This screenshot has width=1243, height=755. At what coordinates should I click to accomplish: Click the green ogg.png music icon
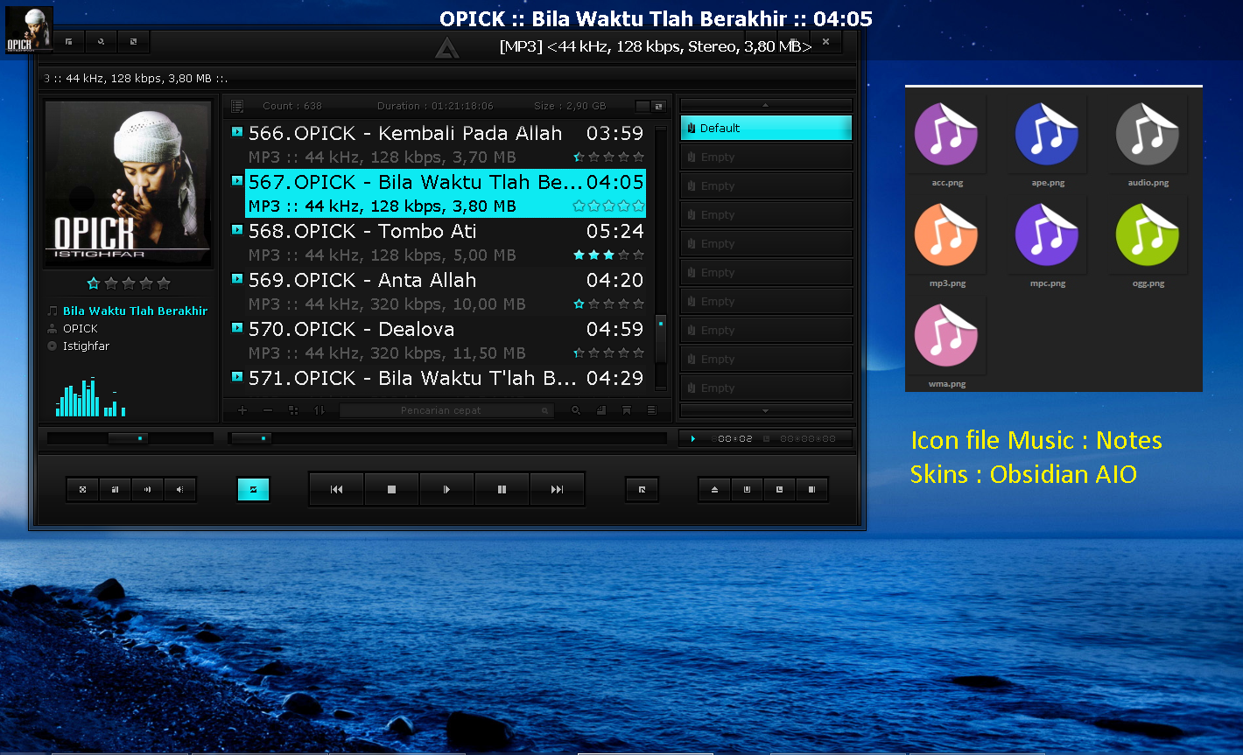pos(1148,234)
